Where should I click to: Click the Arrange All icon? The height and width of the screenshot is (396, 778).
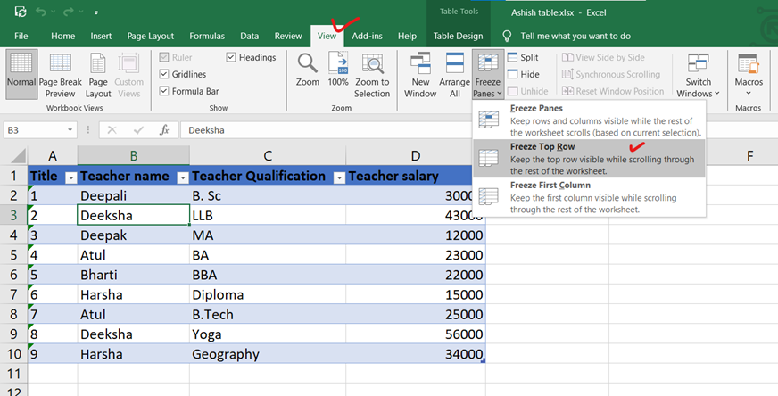coord(455,67)
